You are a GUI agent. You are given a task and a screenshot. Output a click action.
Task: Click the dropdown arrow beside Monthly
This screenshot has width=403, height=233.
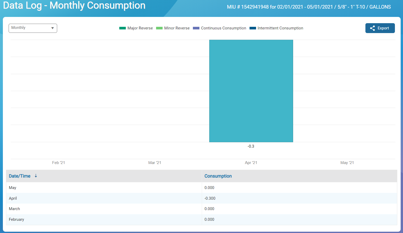[x=52, y=28]
